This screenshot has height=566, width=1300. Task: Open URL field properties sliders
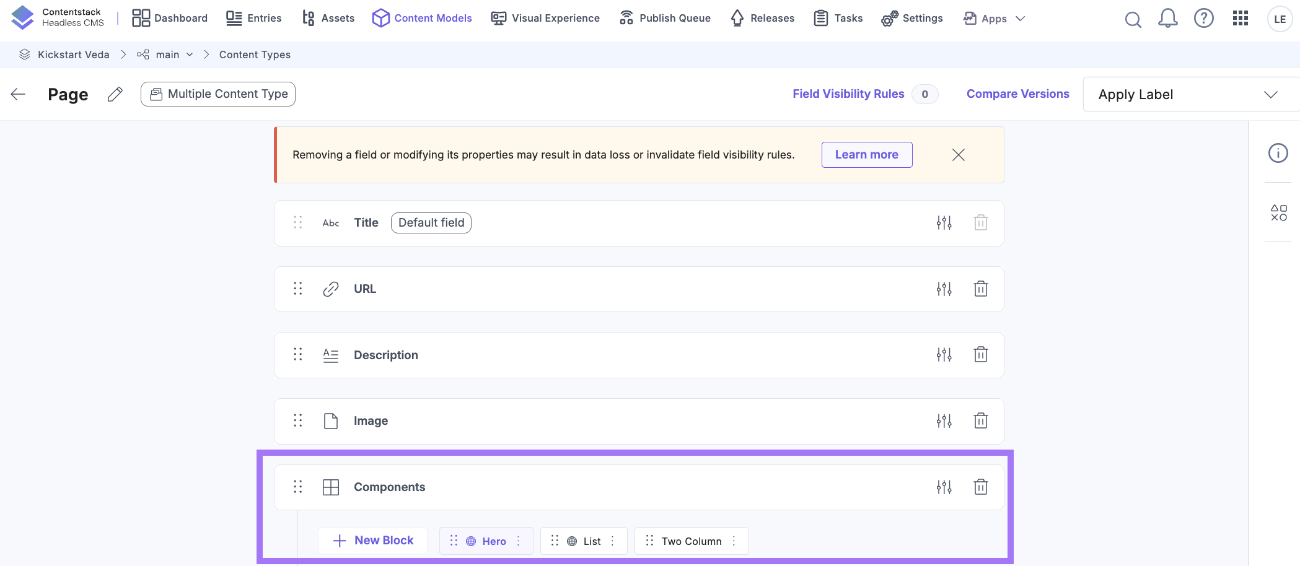944,289
